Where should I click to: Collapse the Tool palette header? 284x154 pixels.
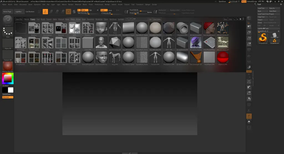pyautogui.click(x=259, y=4)
